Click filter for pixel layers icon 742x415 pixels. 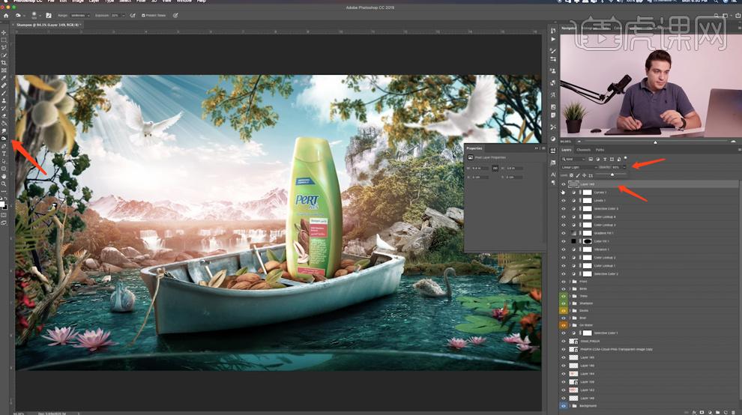[591, 159]
